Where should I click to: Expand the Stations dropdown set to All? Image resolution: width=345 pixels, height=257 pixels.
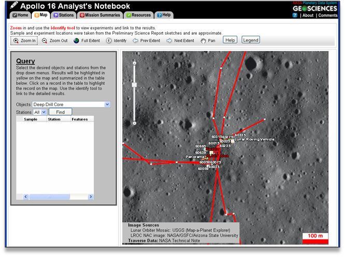tap(40, 112)
